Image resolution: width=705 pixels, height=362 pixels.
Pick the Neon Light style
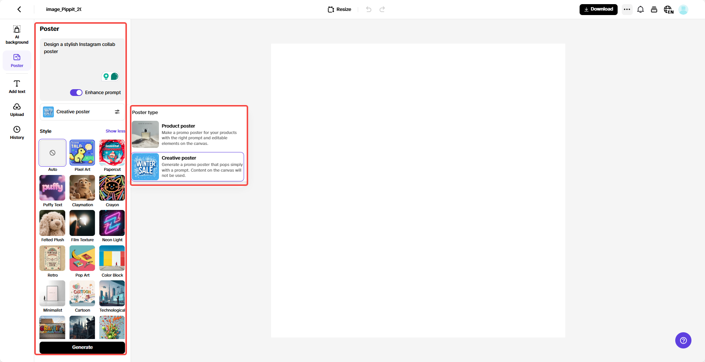click(x=112, y=223)
